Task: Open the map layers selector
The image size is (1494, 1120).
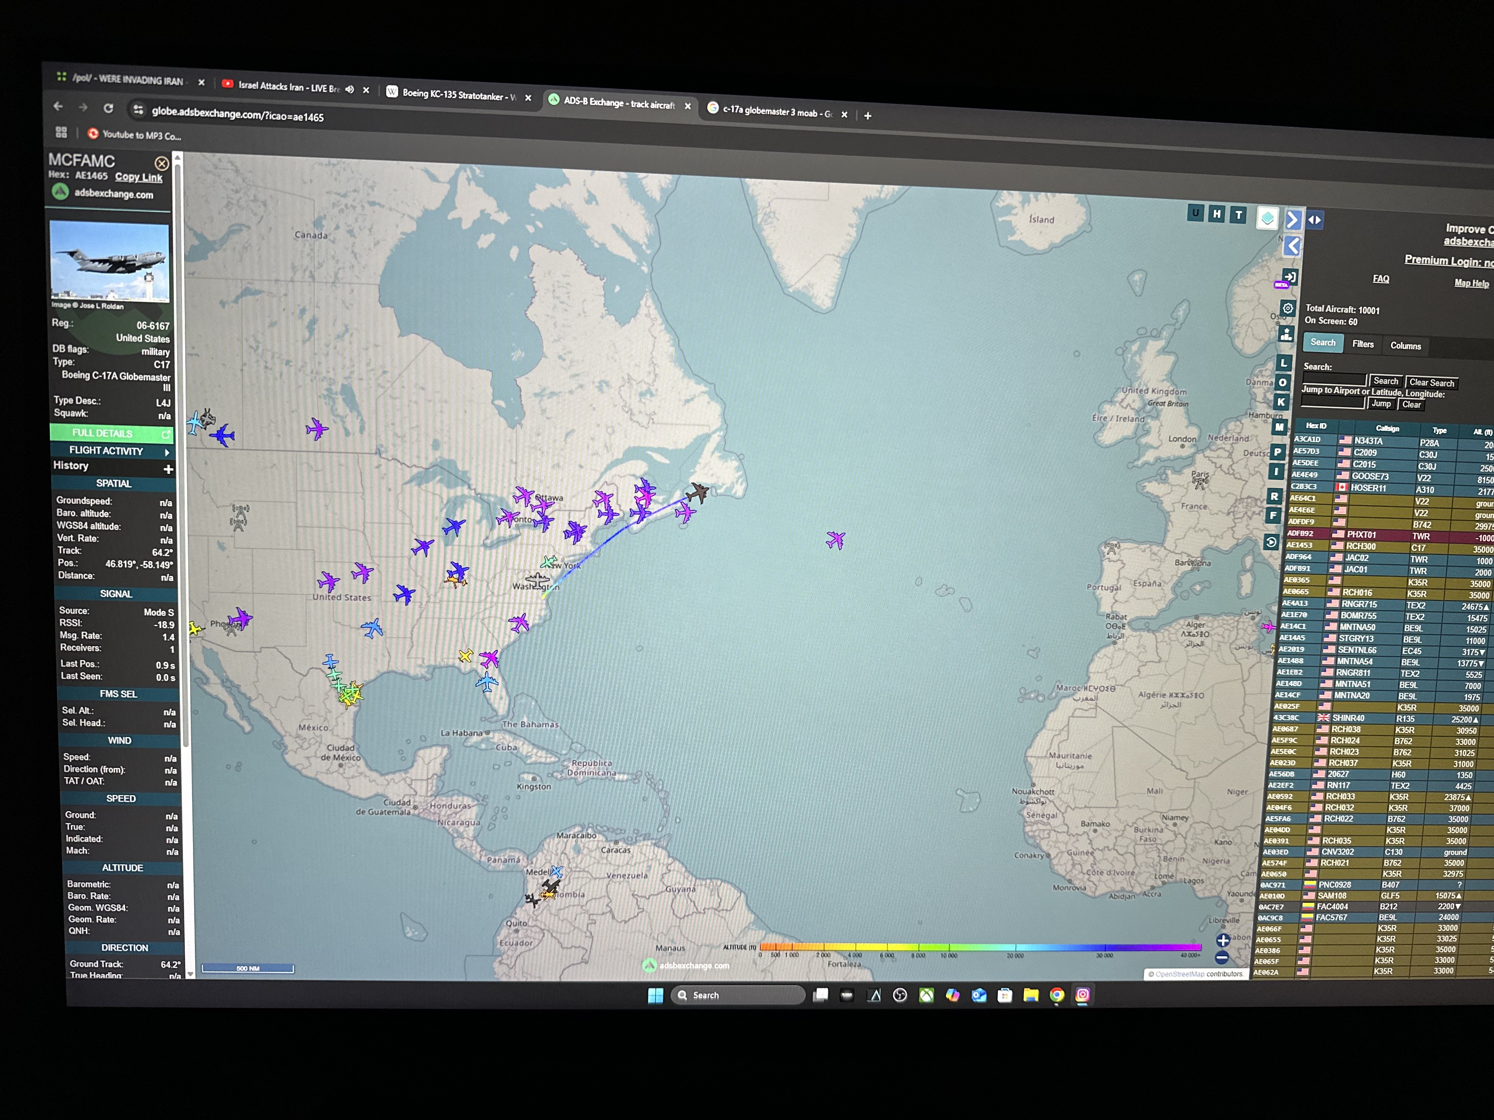Action: point(1267,218)
